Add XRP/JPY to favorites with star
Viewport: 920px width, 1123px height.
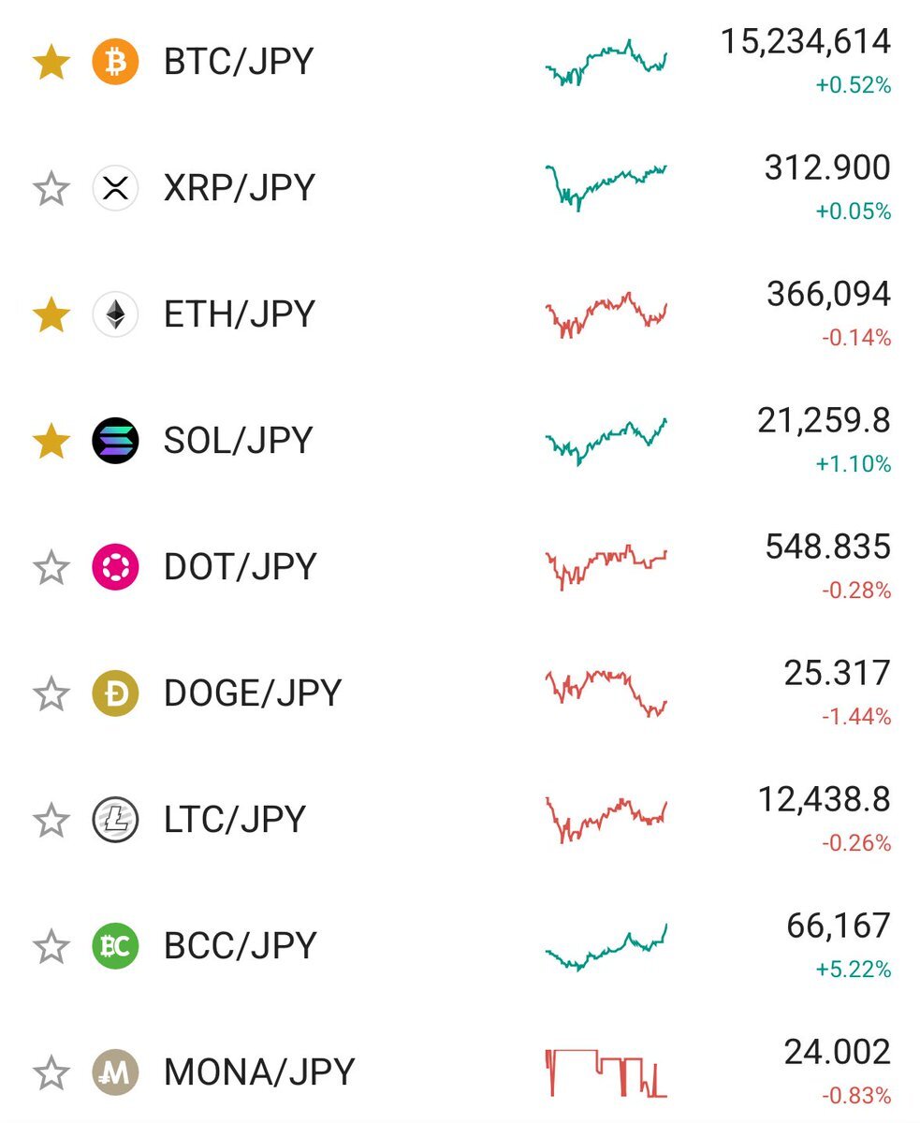51,188
